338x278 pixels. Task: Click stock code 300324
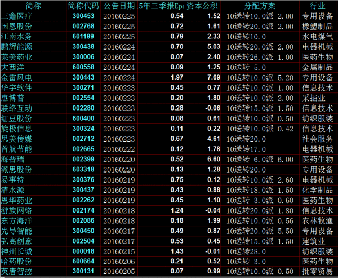click(83, 129)
